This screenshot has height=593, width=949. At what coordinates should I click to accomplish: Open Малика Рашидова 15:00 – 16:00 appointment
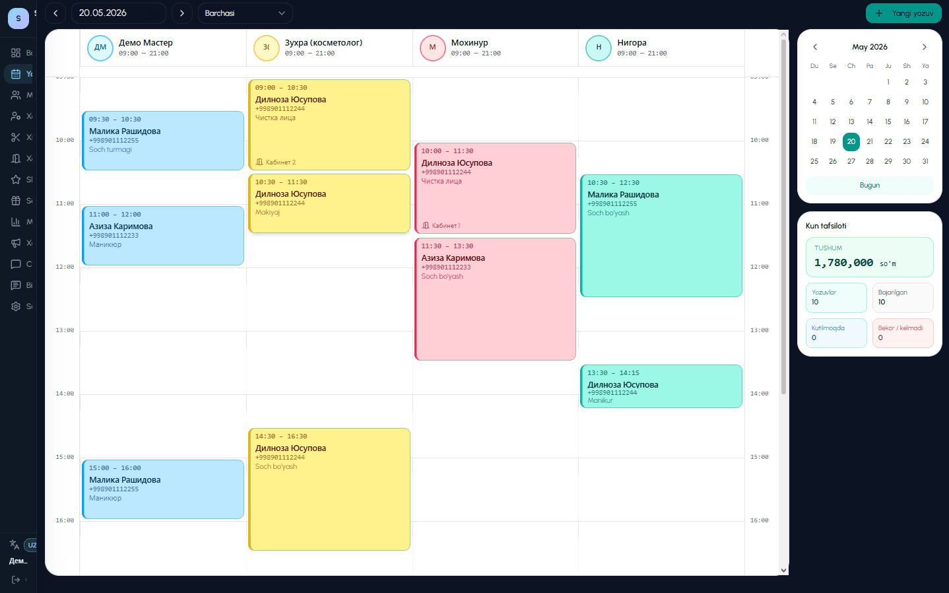click(x=163, y=489)
